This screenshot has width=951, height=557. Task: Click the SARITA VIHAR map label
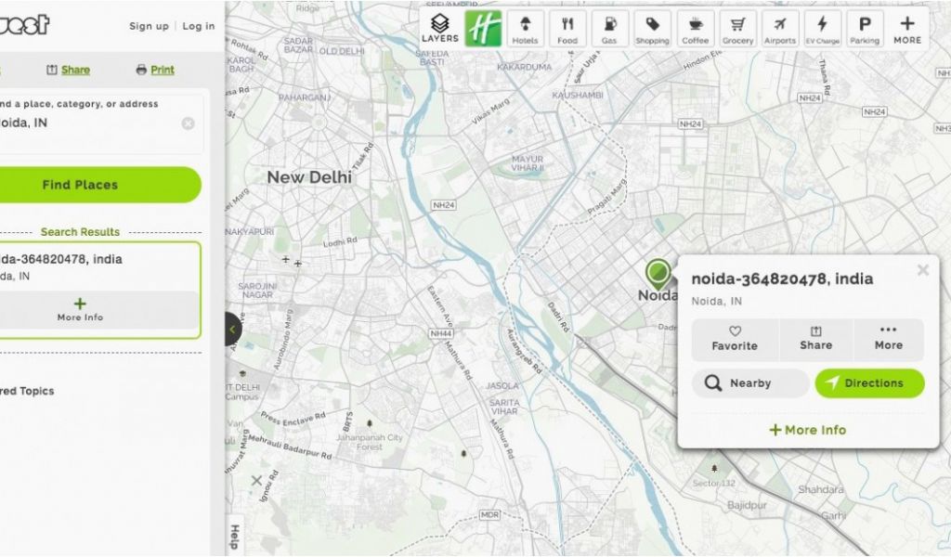(x=504, y=407)
